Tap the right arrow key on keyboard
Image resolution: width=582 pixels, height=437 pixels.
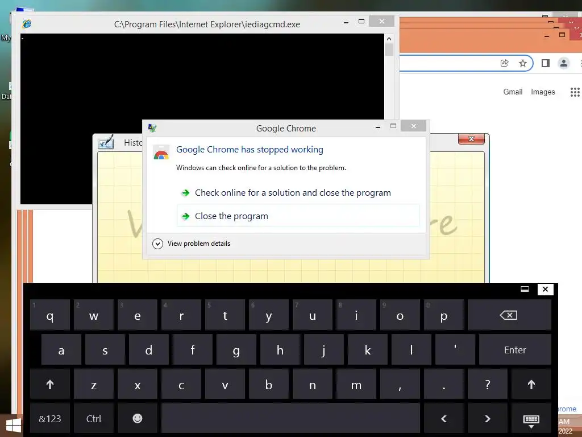coord(487,419)
